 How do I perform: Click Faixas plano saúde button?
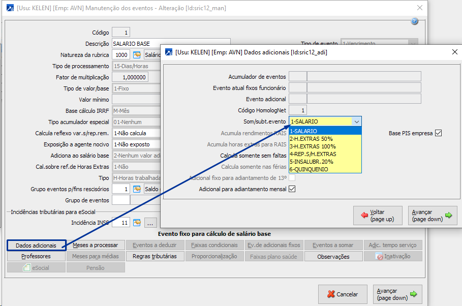[x=274, y=256]
